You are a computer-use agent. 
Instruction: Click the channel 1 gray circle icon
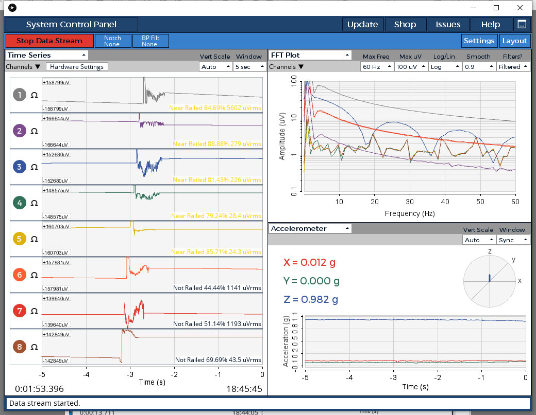click(x=20, y=95)
